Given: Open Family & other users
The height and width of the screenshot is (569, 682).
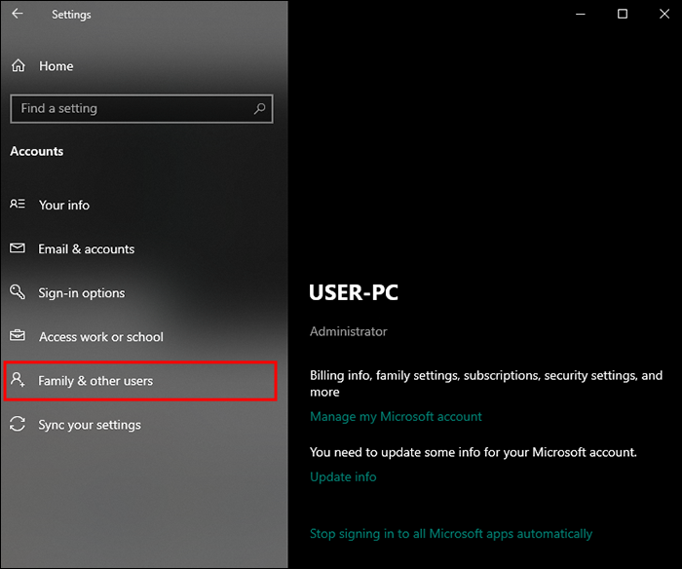Looking at the screenshot, I should [95, 381].
